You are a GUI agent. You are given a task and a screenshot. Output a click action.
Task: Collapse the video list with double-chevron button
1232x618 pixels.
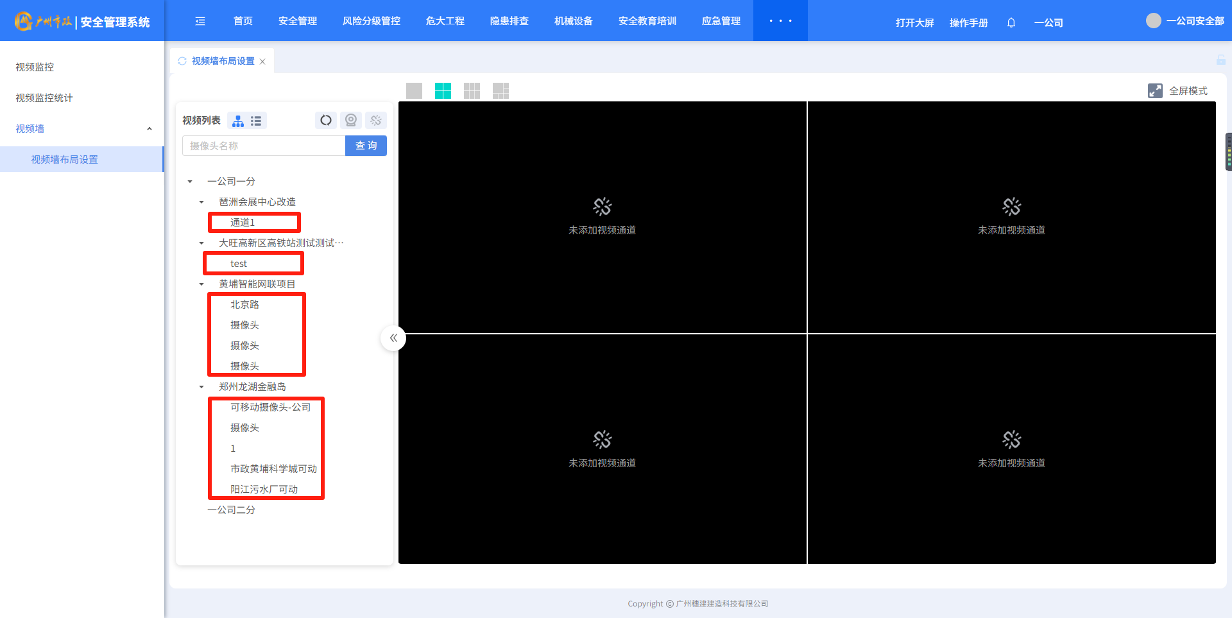(393, 338)
